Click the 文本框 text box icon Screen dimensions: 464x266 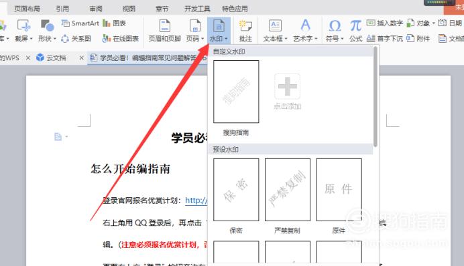click(275, 26)
